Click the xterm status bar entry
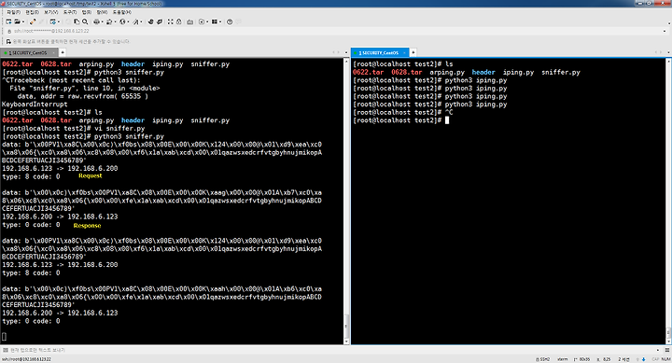This screenshot has width=672, height=363. 562,359
